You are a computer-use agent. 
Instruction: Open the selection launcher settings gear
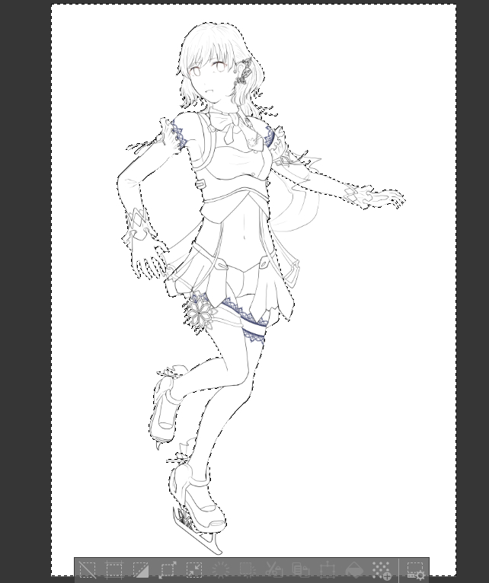pos(415,570)
